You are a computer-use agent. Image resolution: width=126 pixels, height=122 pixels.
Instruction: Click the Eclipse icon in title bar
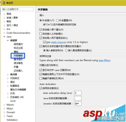coord(4,3)
